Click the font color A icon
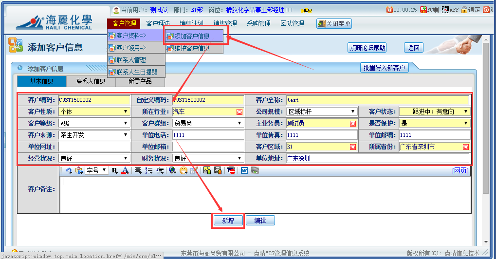Screen dimensions: 496x259 point(125,170)
